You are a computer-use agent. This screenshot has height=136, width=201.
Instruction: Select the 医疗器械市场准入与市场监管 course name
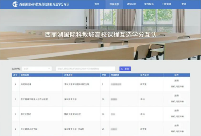pos(34,99)
